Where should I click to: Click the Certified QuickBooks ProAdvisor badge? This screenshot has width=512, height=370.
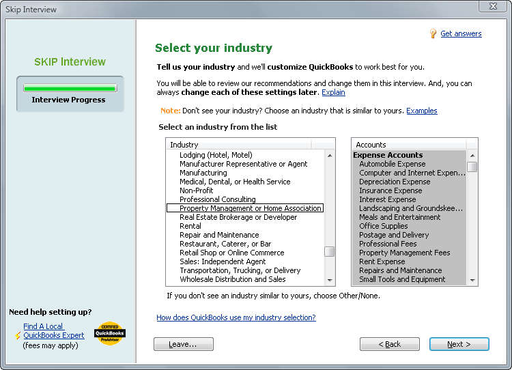109,333
